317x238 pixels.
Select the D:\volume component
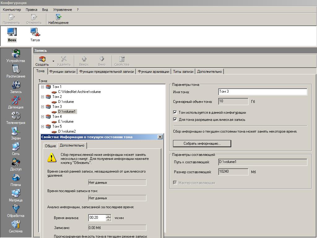click(x=66, y=102)
